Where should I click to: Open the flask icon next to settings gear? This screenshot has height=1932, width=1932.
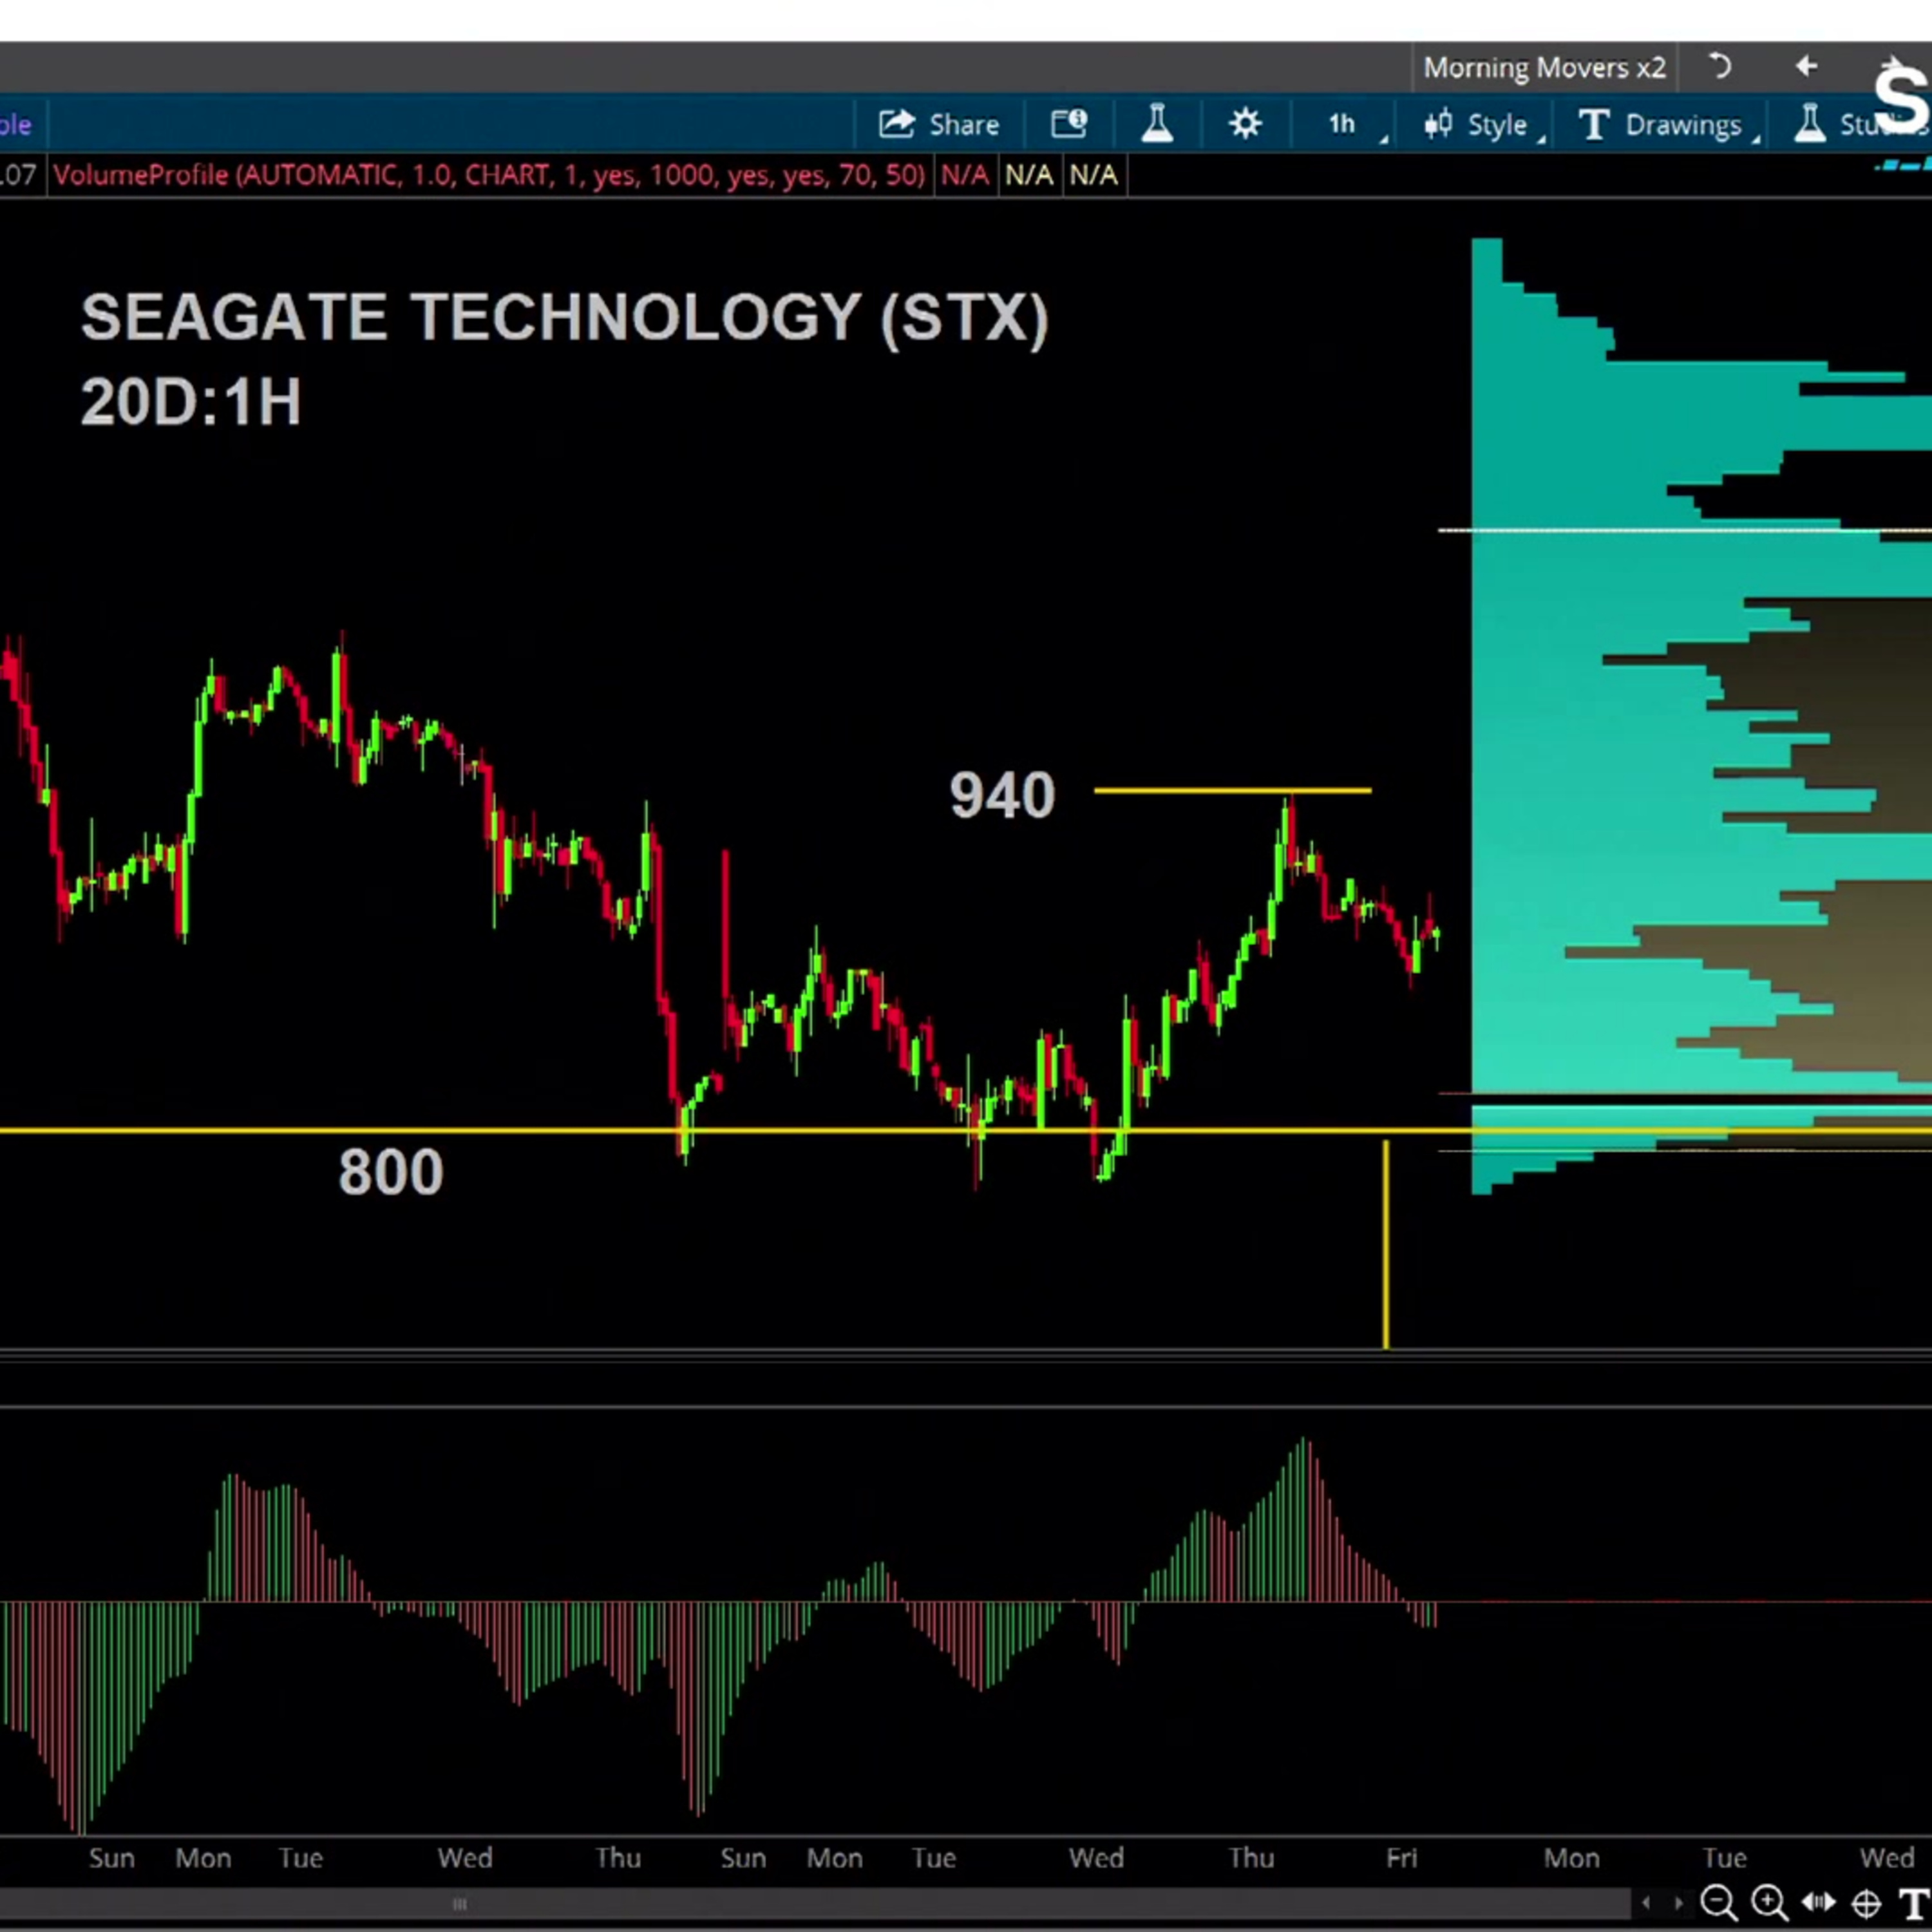coord(1157,124)
